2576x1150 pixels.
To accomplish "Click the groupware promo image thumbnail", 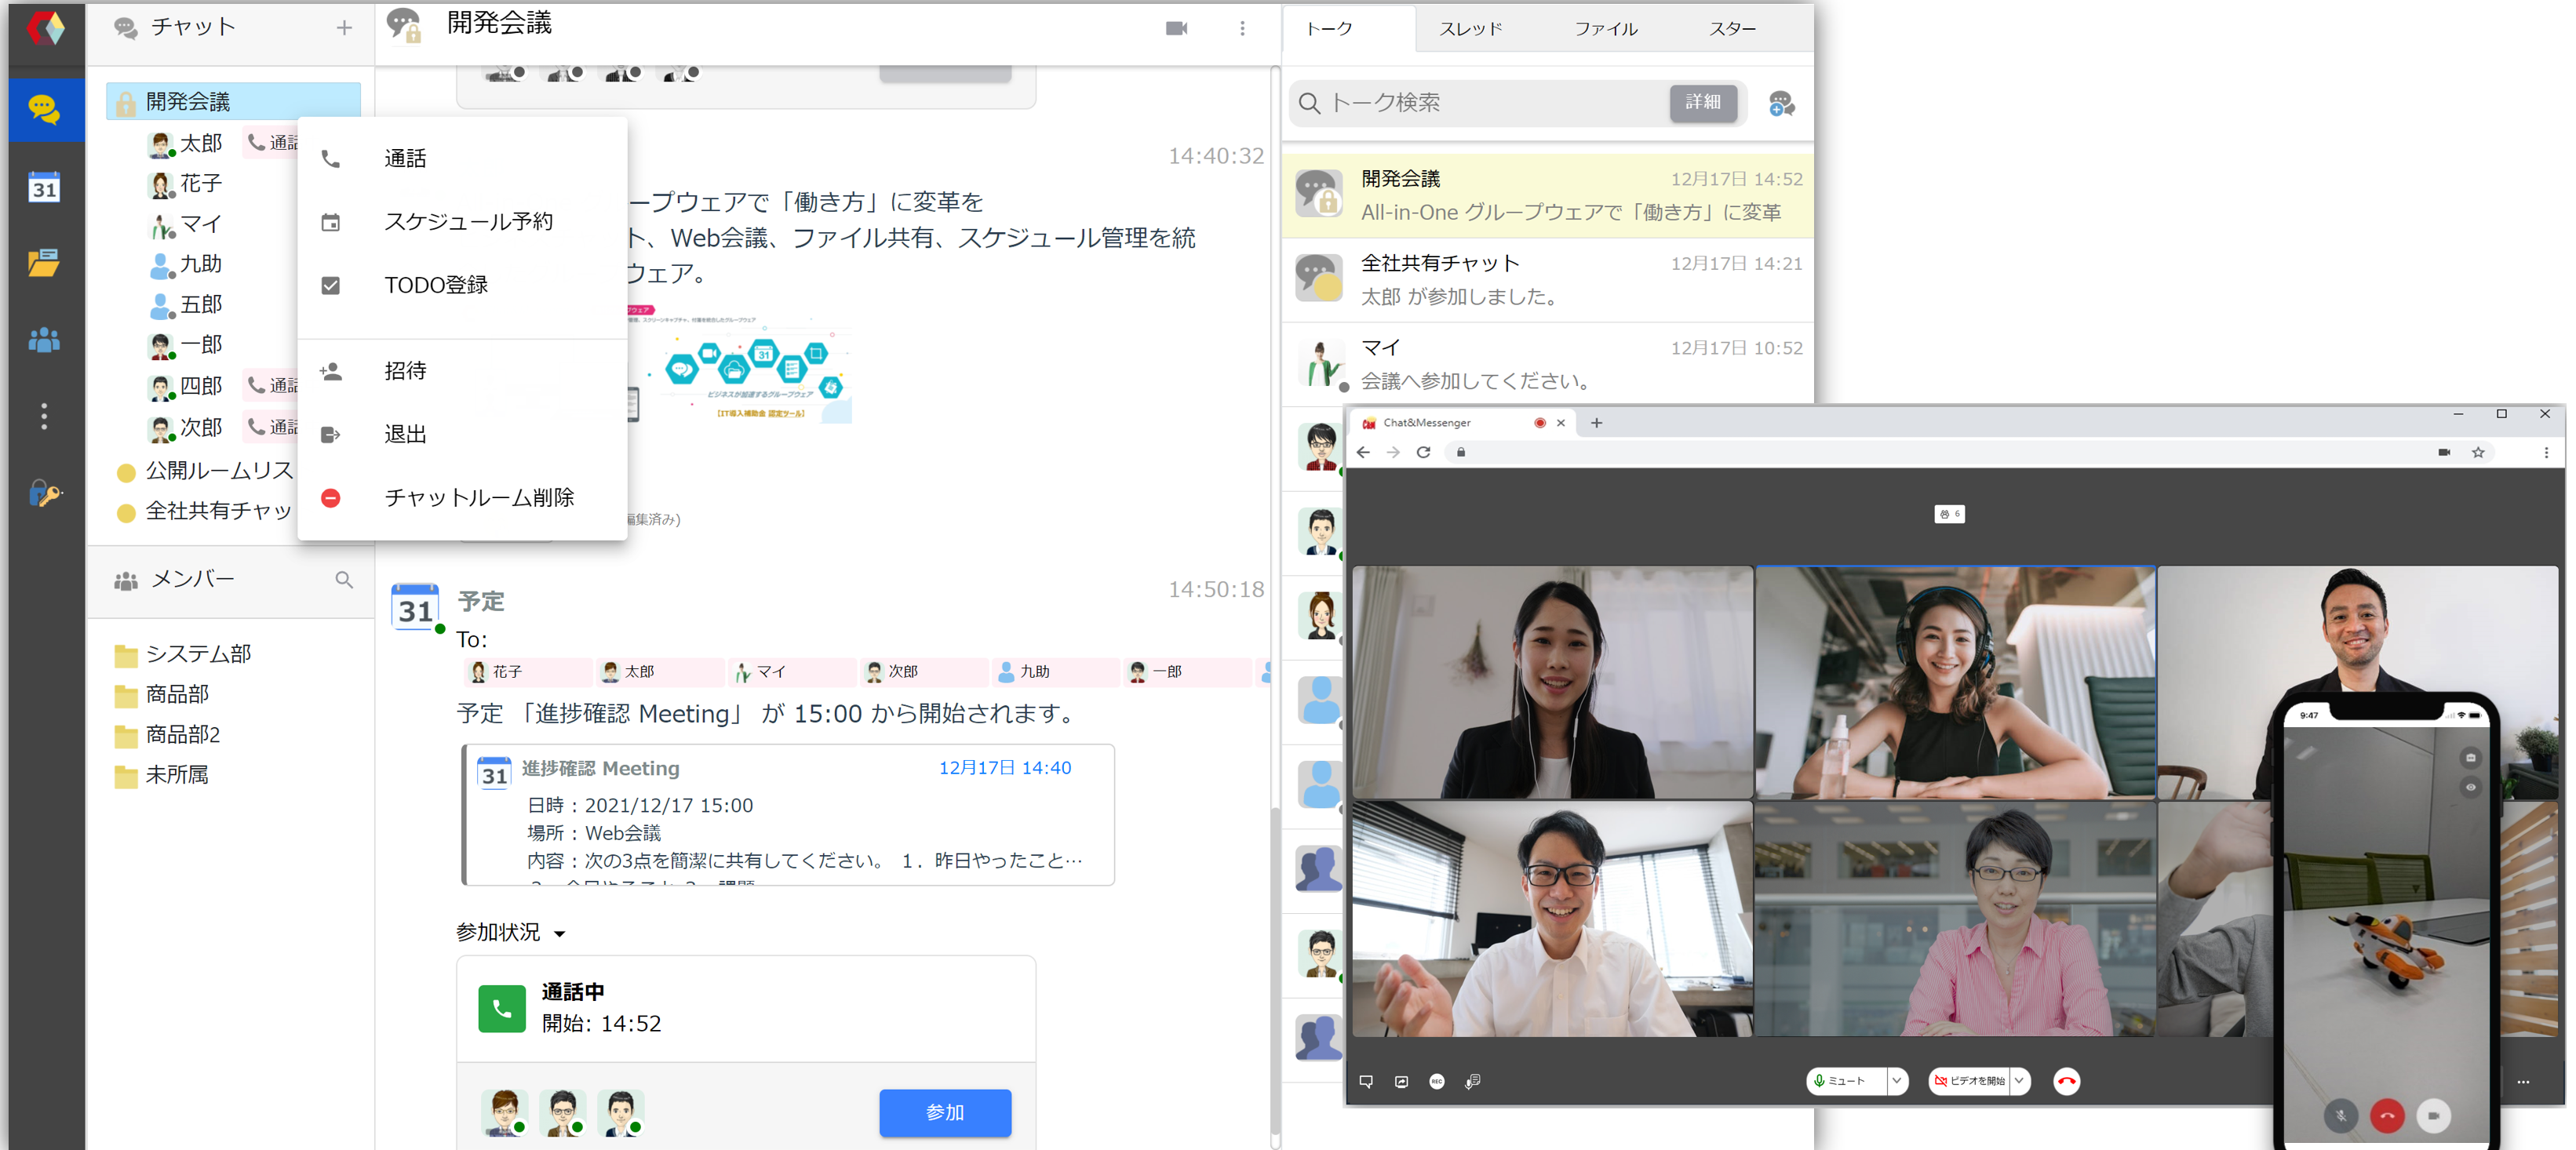I will click(x=740, y=364).
